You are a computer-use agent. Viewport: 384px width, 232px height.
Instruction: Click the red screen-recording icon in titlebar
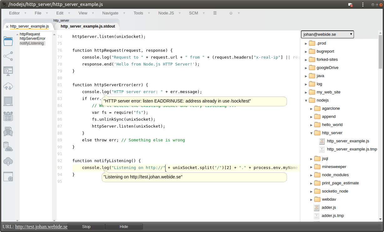(x=350, y=4)
